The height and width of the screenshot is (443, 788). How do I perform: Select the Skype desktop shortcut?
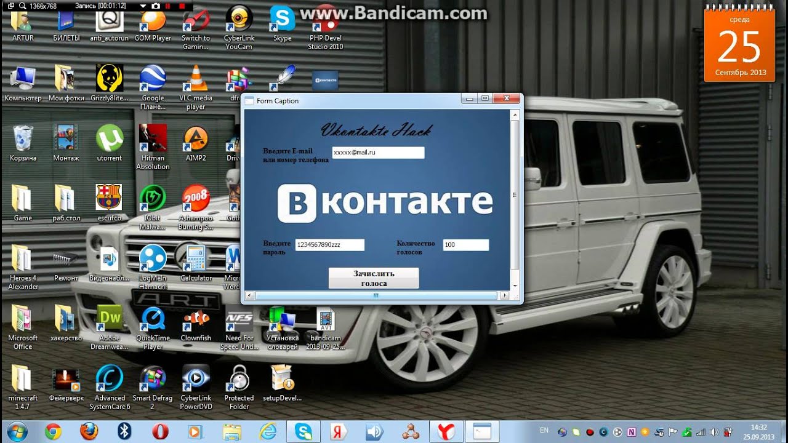283,25
